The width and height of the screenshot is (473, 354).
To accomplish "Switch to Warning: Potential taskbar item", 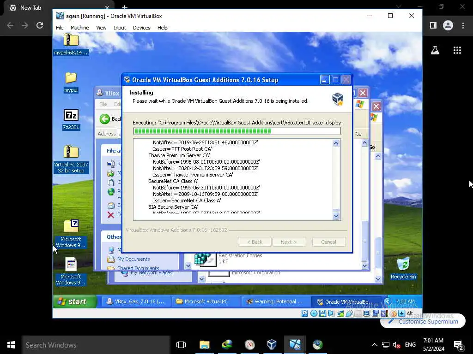I will (276, 301).
